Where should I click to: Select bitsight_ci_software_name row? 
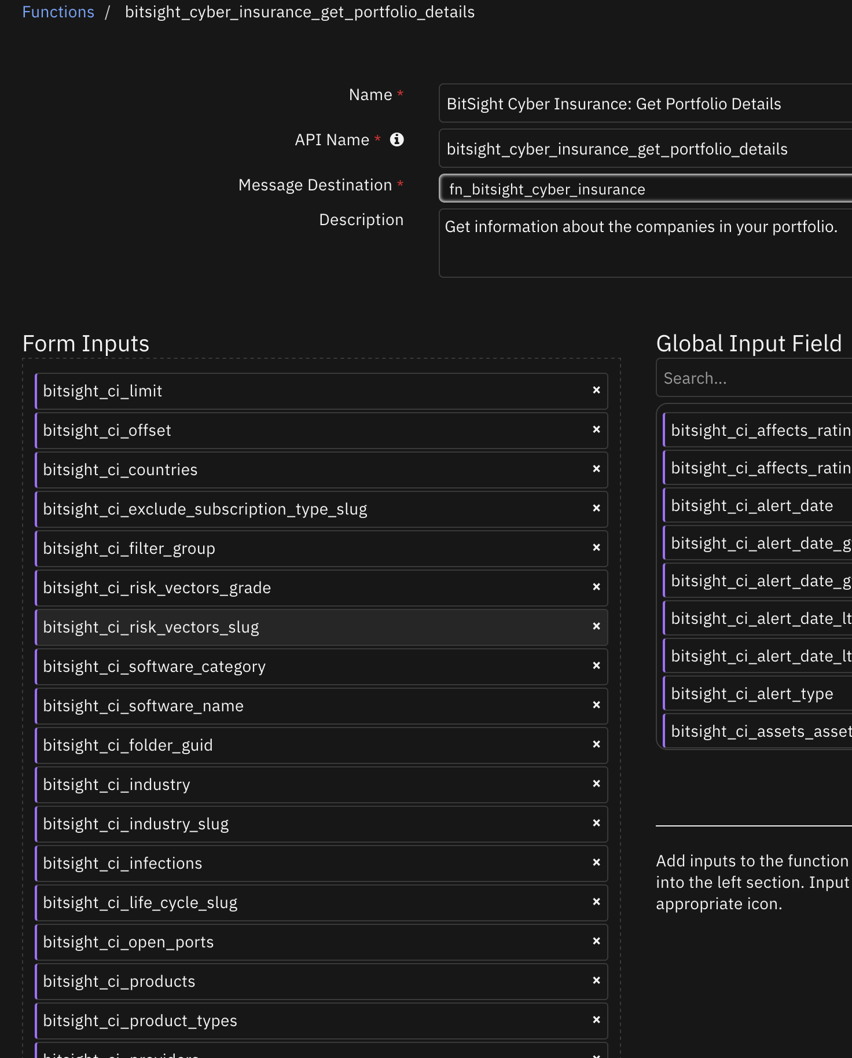coord(321,706)
